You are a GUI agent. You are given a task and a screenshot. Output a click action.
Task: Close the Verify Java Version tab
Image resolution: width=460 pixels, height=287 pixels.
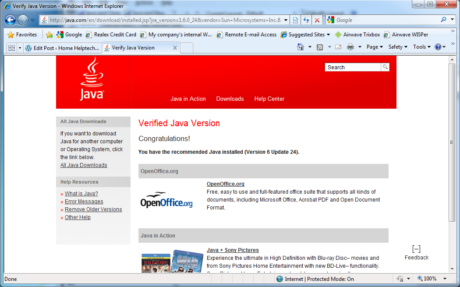(x=175, y=48)
